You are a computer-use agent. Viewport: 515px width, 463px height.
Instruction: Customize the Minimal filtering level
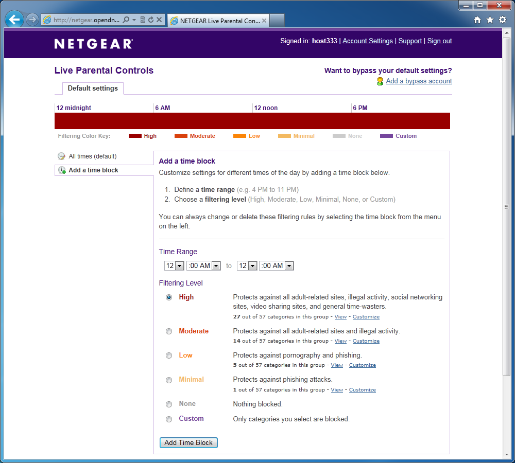pos(362,390)
